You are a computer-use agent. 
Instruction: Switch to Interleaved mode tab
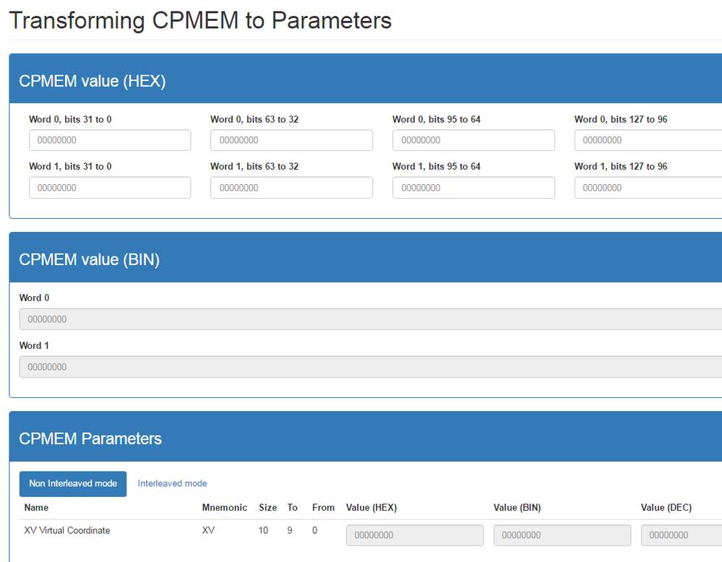(172, 484)
